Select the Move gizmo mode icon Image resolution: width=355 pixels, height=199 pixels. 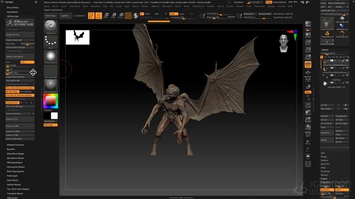106,15
